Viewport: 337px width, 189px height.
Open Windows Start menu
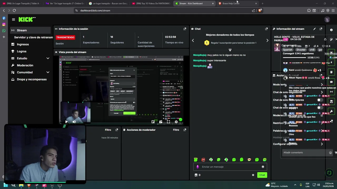(6, 185)
